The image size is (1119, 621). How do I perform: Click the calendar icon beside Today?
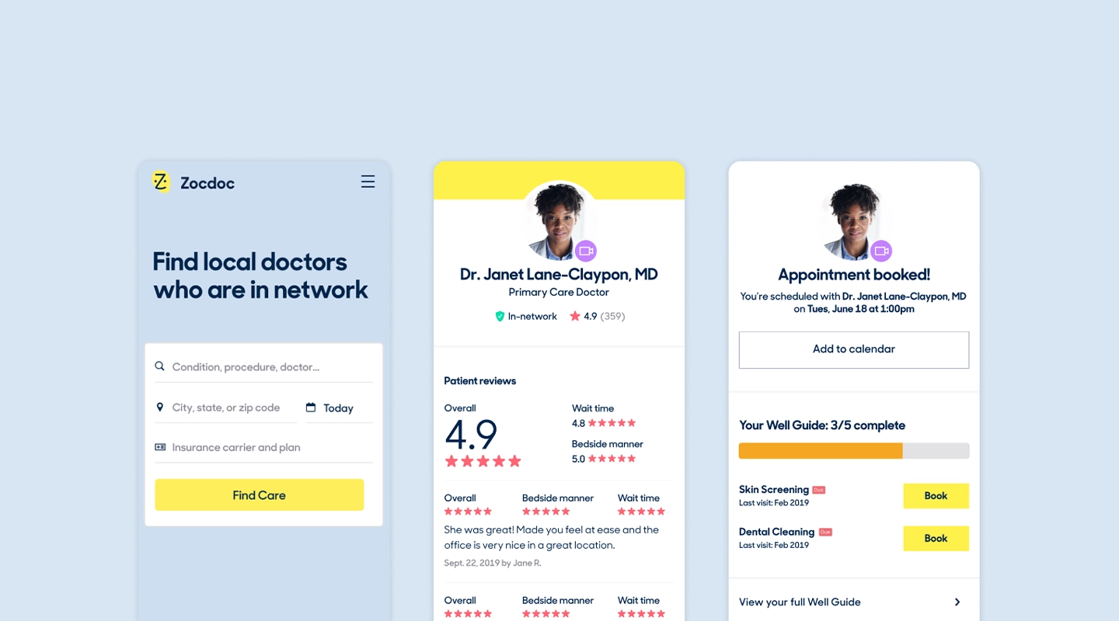[311, 408]
